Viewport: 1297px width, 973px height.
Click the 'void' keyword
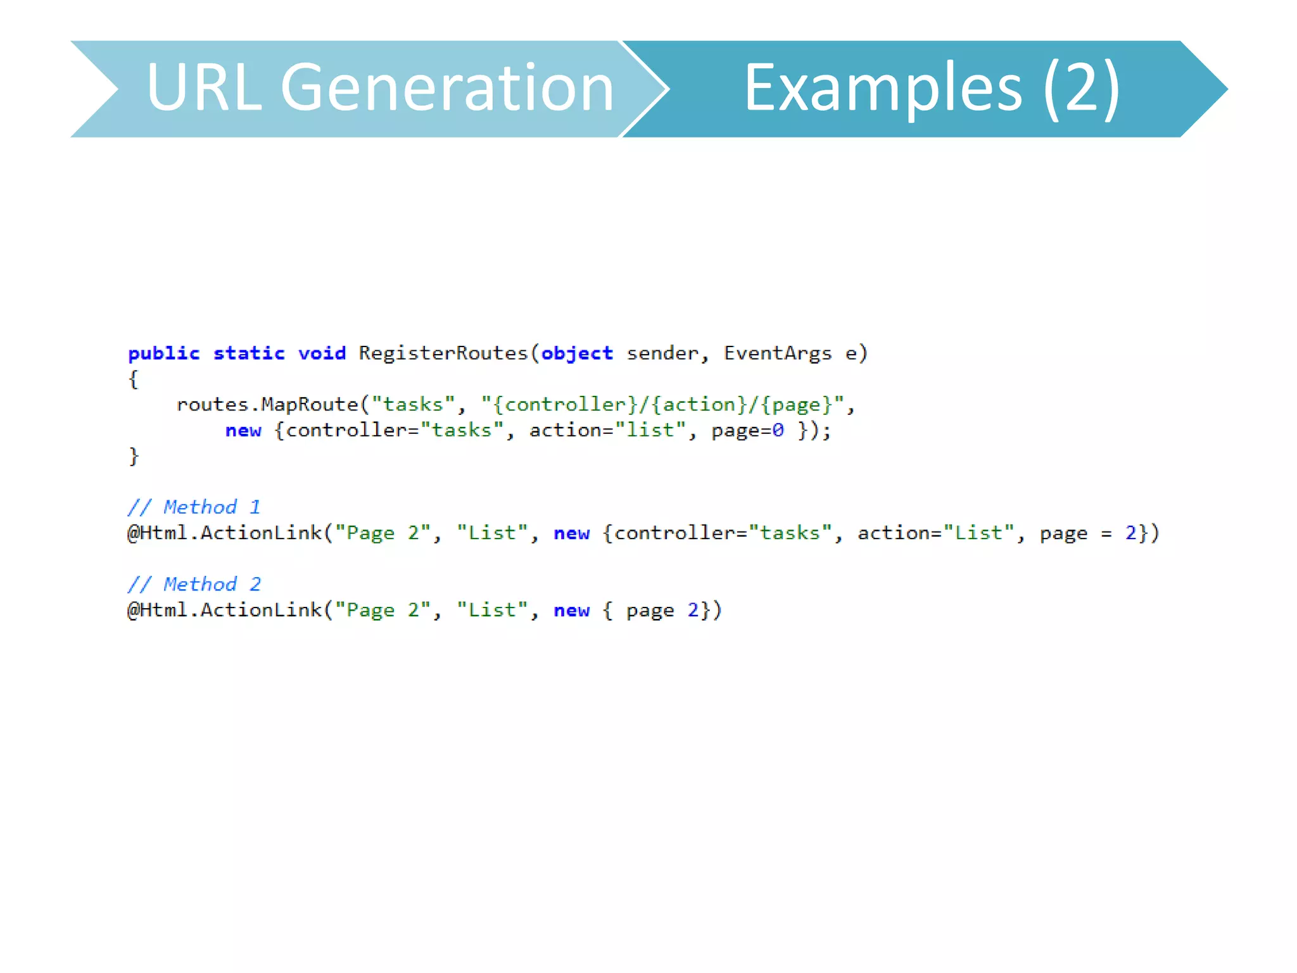tap(322, 353)
